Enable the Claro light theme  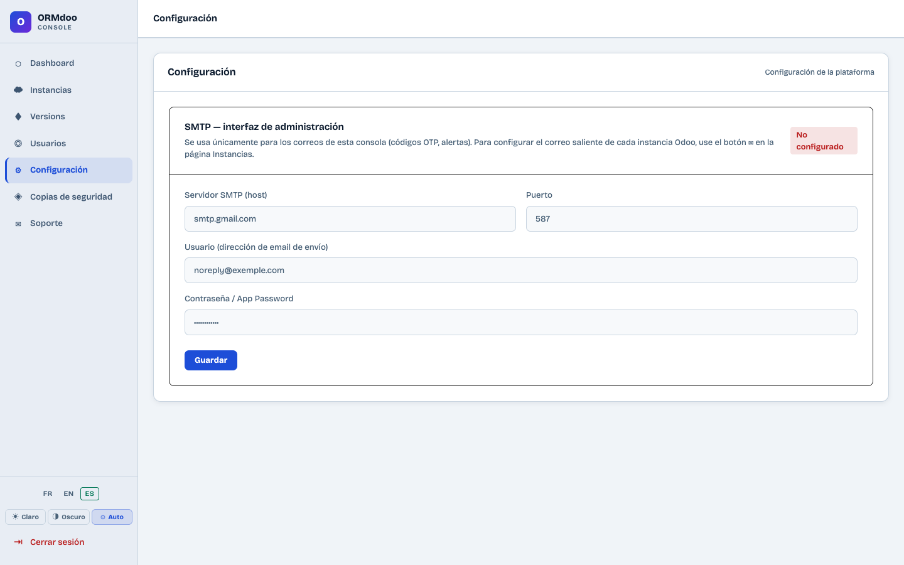(x=26, y=517)
